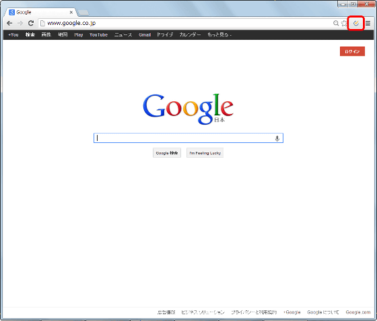377x321 pixels.
Task: Open 地図 maps in the navigation bar
Action: click(x=63, y=34)
